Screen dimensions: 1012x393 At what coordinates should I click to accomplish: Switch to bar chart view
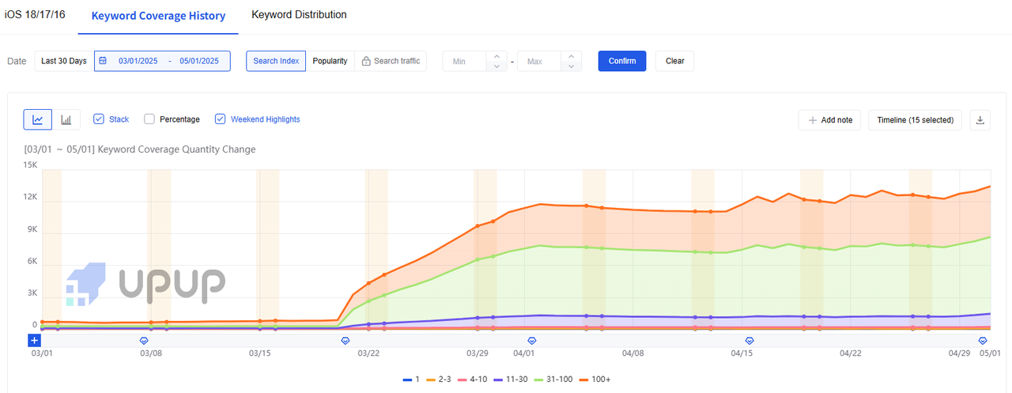[x=66, y=119]
